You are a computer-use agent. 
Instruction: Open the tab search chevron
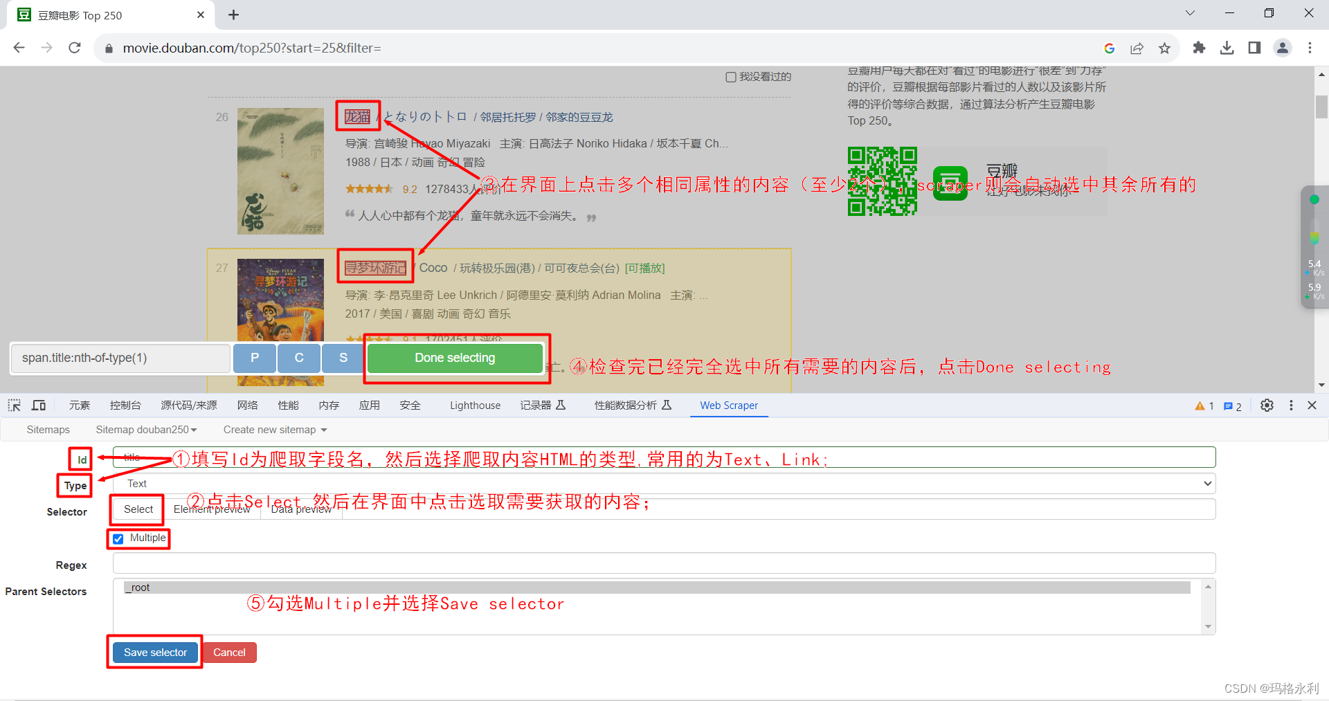(1190, 13)
